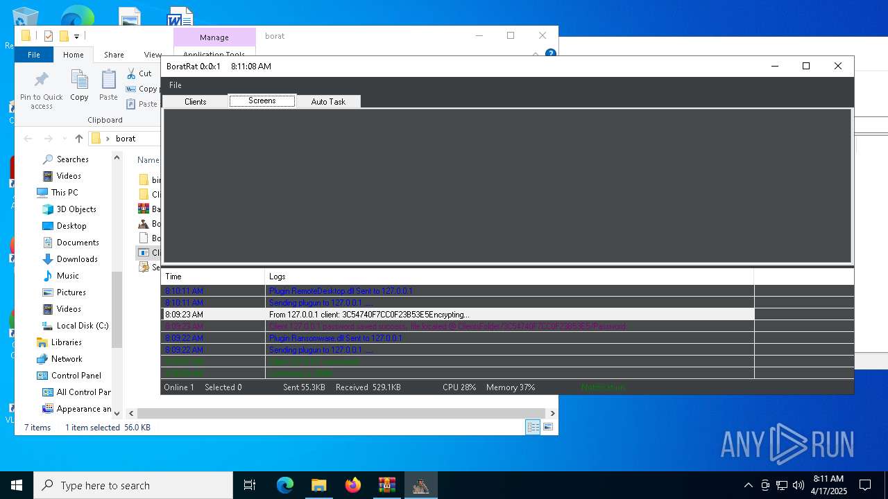Screen dimensions: 888x499
Task: Open Task View on taskbar
Action: click(250, 485)
